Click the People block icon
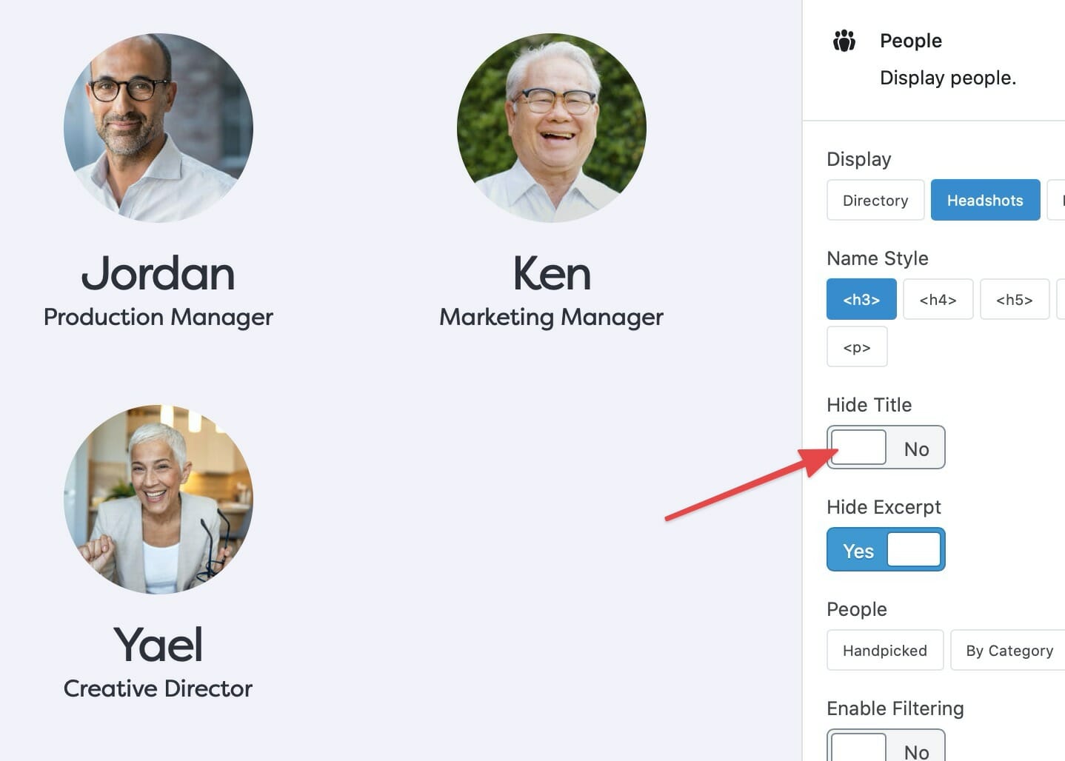The width and height of the screenshot is (1065, 761). click(x=844, y=41)
